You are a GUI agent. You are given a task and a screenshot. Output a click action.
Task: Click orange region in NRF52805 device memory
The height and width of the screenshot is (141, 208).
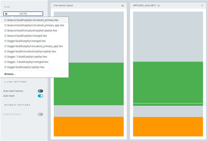pos(168,127)
